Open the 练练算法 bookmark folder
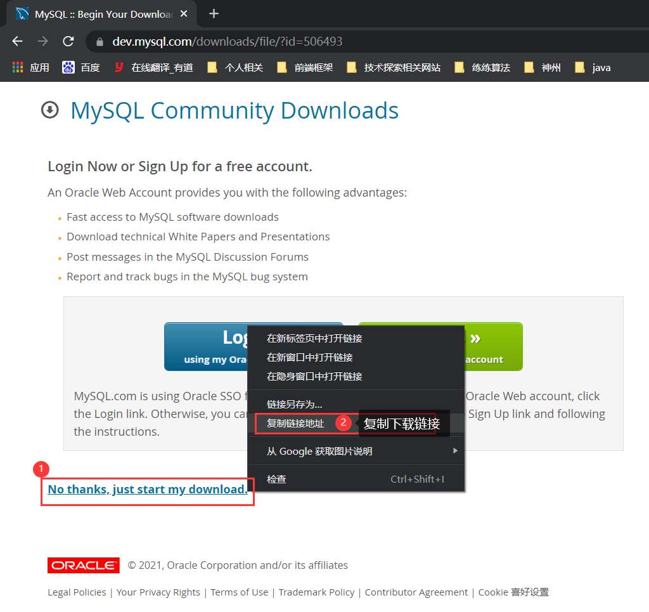The width and height of the screenshot is (649, 612). pyautogui.click(x=482, y=67)
